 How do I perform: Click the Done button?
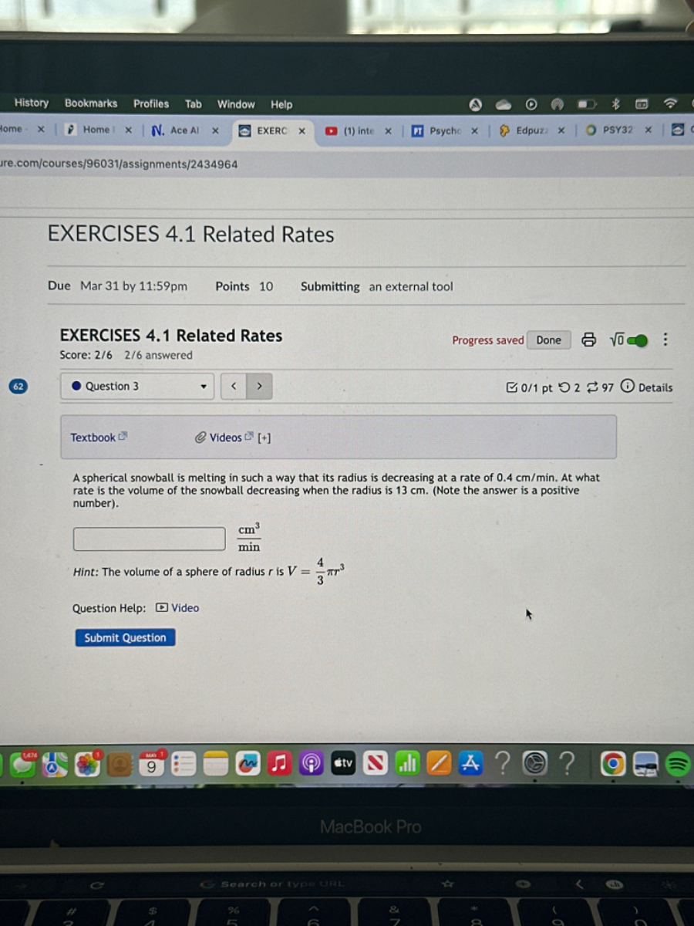tap(549, 340)
